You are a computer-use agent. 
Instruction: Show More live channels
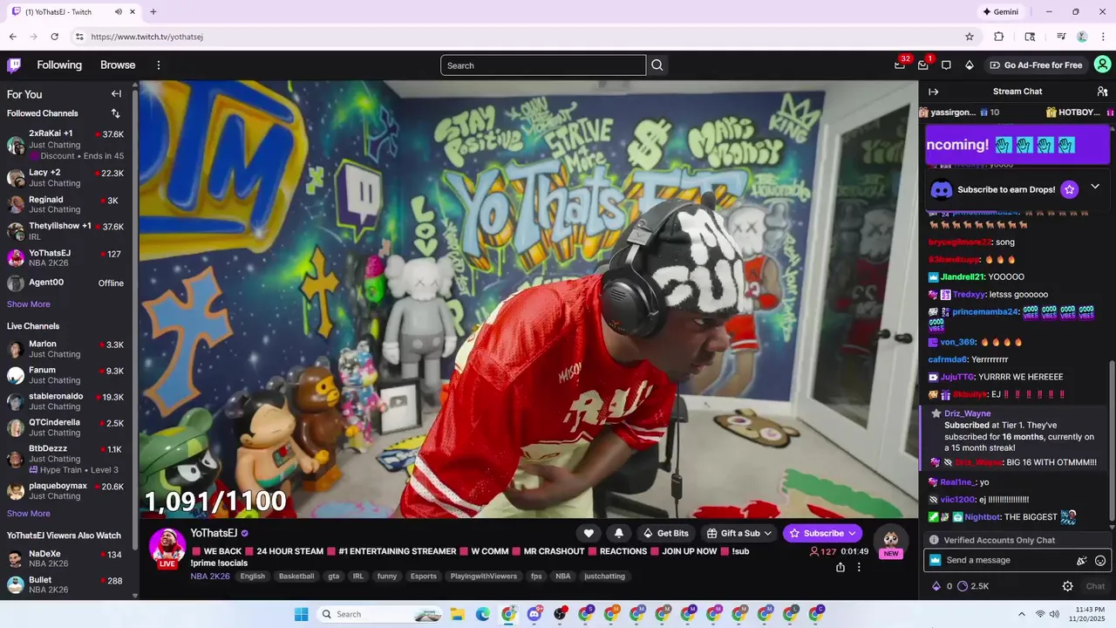(29, 514)
